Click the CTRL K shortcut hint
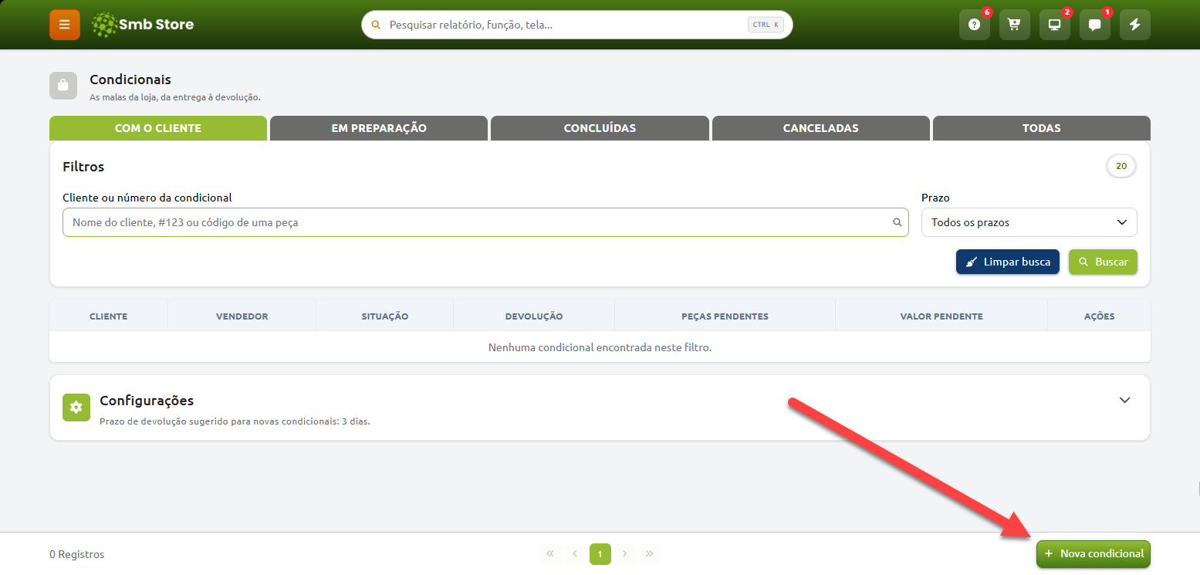The width and height of the screenshot is (1200, 575). tap(766, 25)
